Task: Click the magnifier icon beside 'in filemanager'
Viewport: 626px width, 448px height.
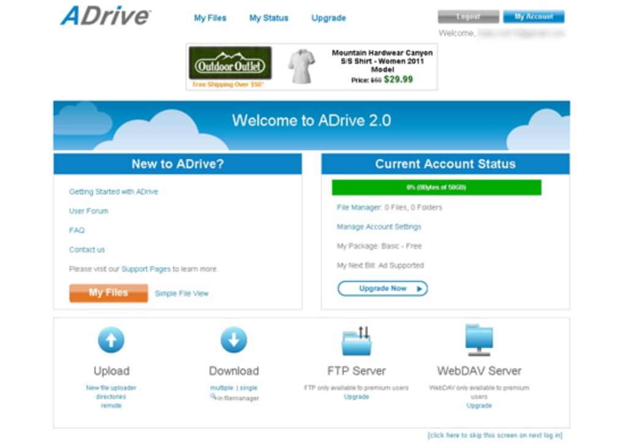Action: [213, 397]
